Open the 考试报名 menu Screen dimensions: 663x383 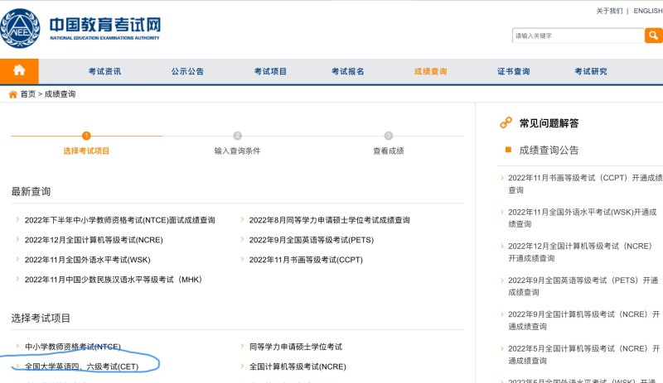[347, 71]
